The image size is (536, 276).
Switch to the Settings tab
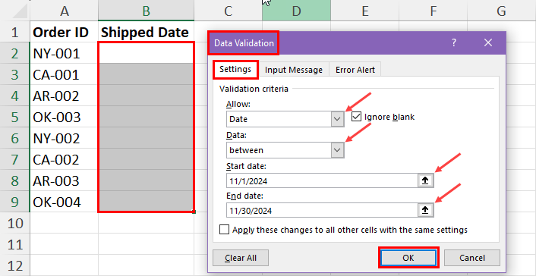(235, 69)
